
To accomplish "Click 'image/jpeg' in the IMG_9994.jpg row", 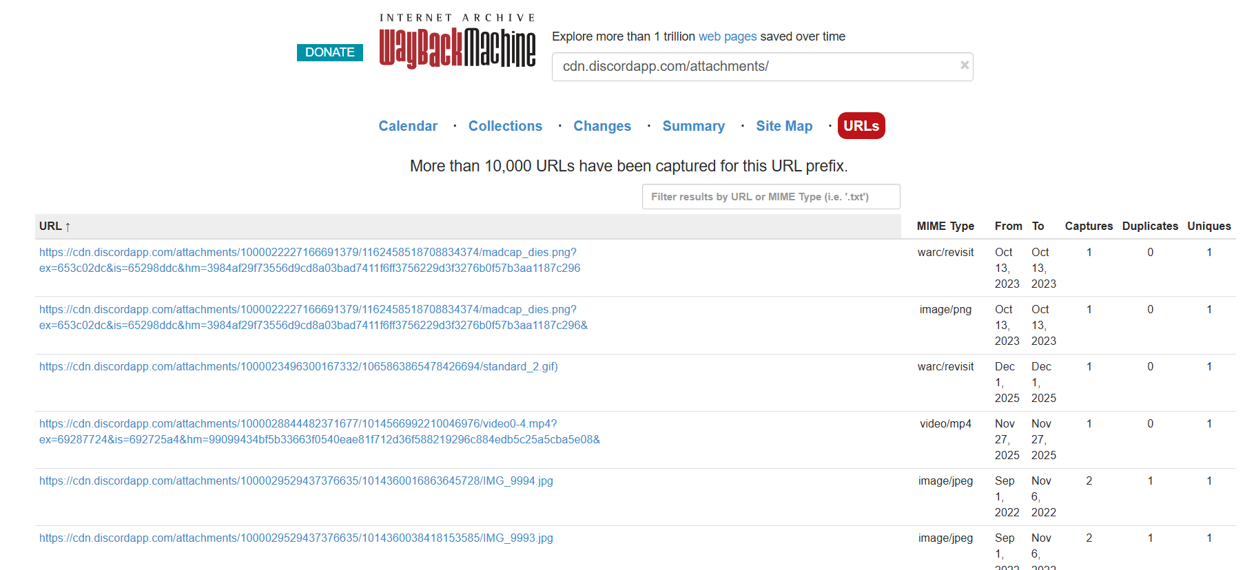I will point(945,481).
